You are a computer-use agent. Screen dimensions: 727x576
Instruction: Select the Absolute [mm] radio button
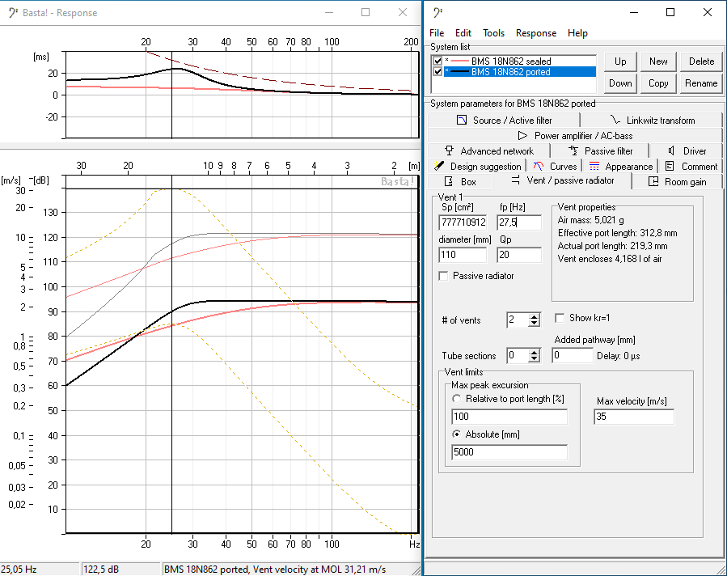(x=457, y=434)
